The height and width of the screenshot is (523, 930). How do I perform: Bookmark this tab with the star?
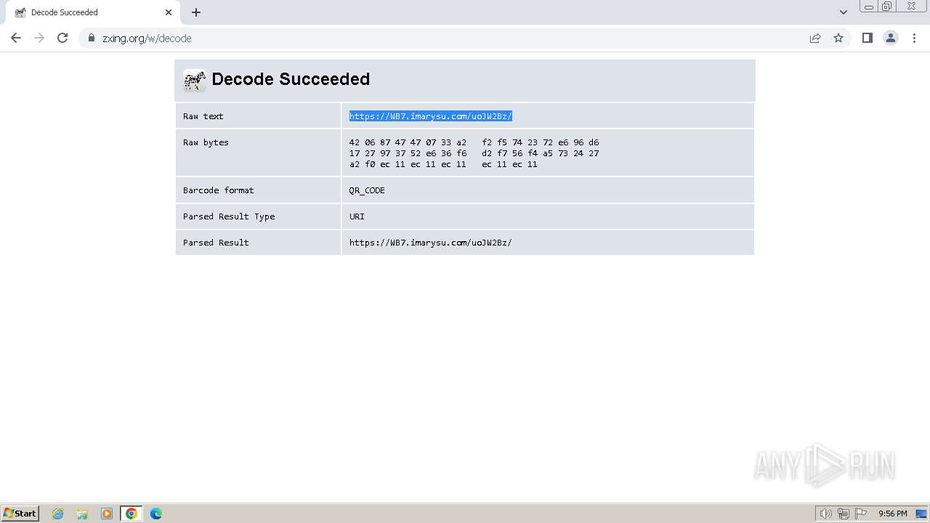pos(838,38)
